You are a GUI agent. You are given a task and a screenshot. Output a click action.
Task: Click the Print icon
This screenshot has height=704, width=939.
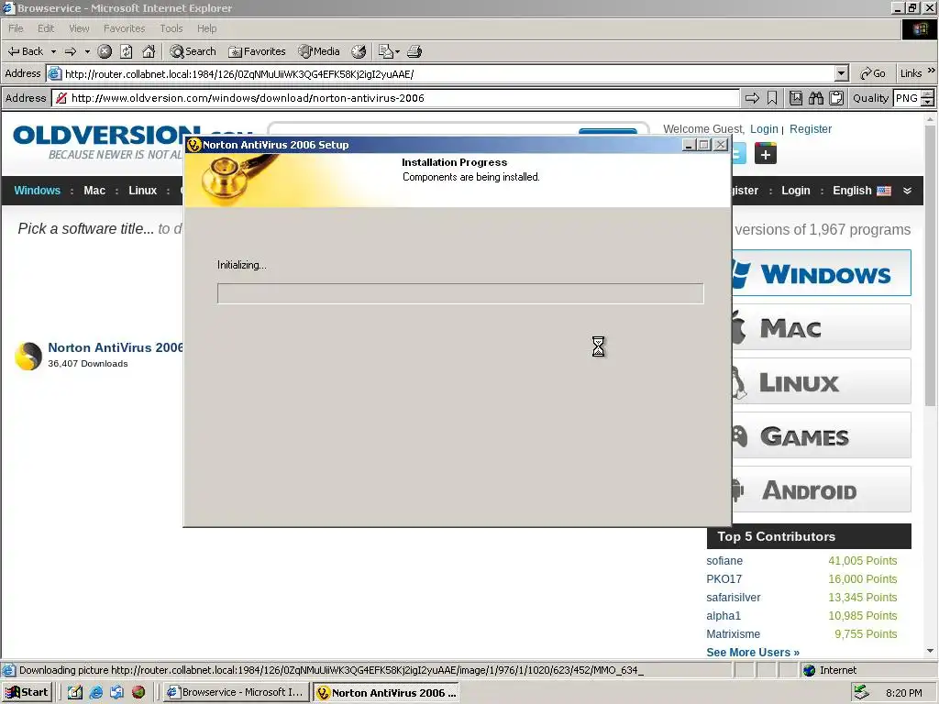(414, 51)
